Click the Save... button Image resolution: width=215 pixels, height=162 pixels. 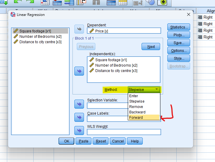[179, 43]
